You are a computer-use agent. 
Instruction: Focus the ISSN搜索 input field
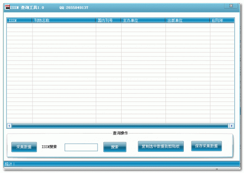click(x=81, y=147)
